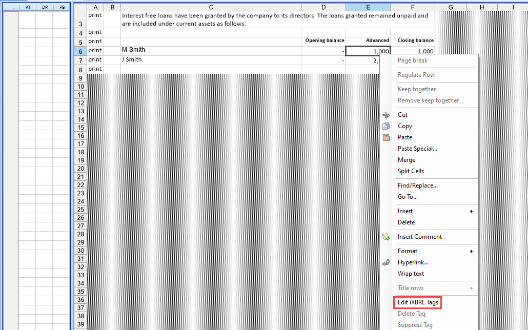The image size is (528, 330).
Task: Click J Smith opening balance dash cell
Action: pyautogui.click(x=323, y=60)
